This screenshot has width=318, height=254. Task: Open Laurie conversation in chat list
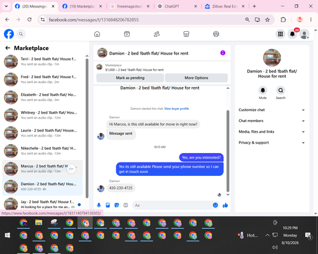(x=43, y=133)
